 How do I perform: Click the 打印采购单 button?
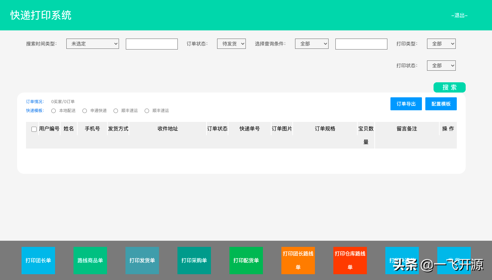pos(194,261)
